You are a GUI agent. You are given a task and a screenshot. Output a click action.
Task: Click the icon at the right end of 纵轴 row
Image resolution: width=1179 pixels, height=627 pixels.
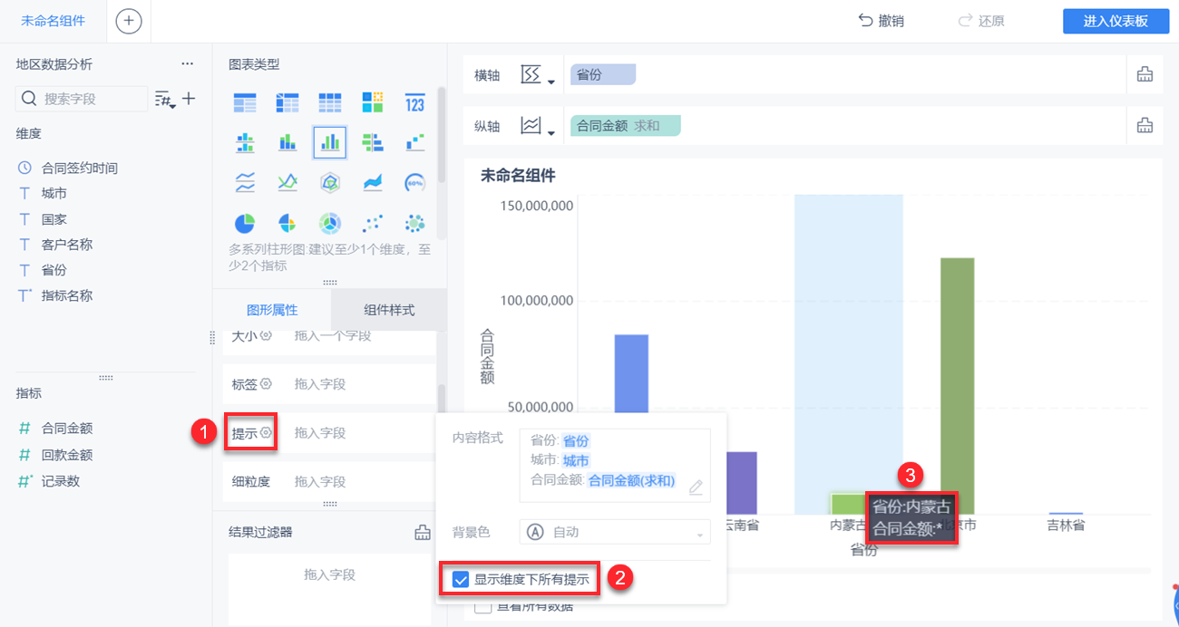pos(1145,126)
